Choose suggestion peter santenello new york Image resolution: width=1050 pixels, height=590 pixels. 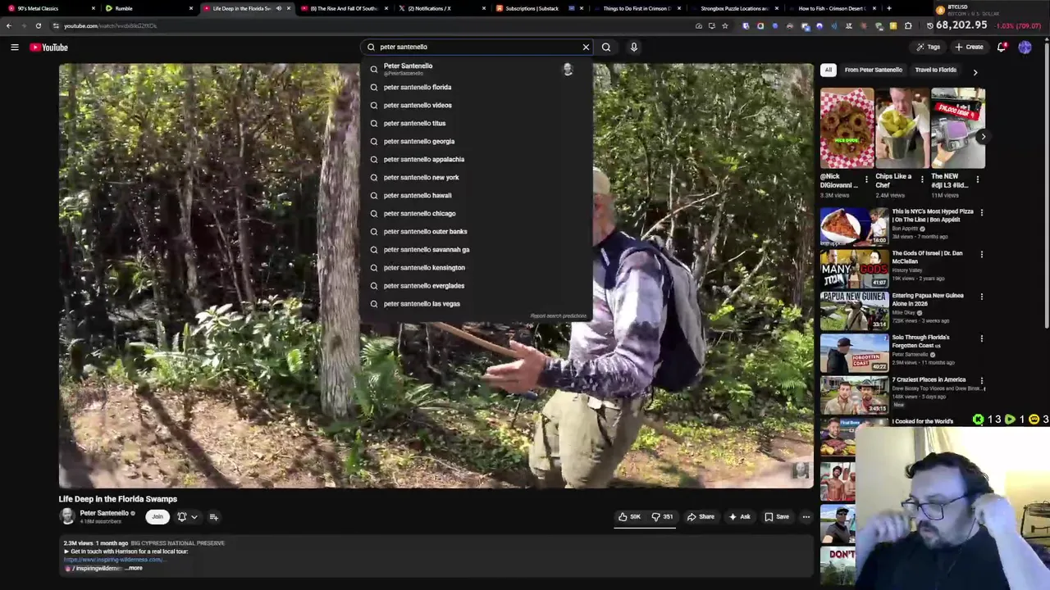coord(476,177)
